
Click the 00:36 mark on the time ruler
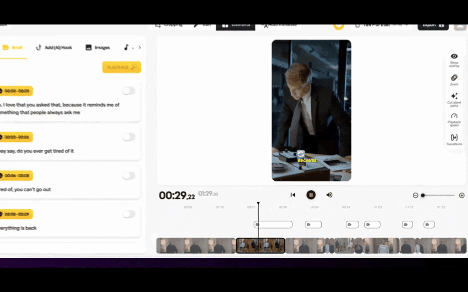(x=282, y=207)
